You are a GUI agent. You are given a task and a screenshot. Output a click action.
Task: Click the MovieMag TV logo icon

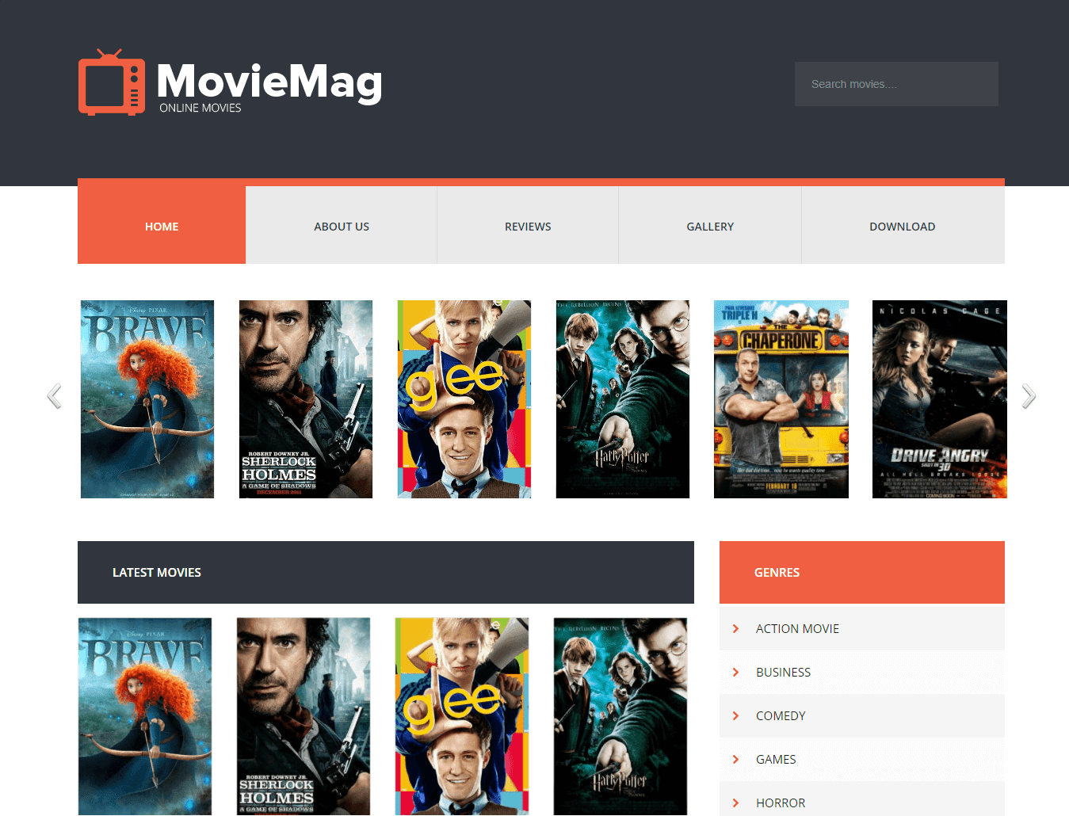click(111, 82)
